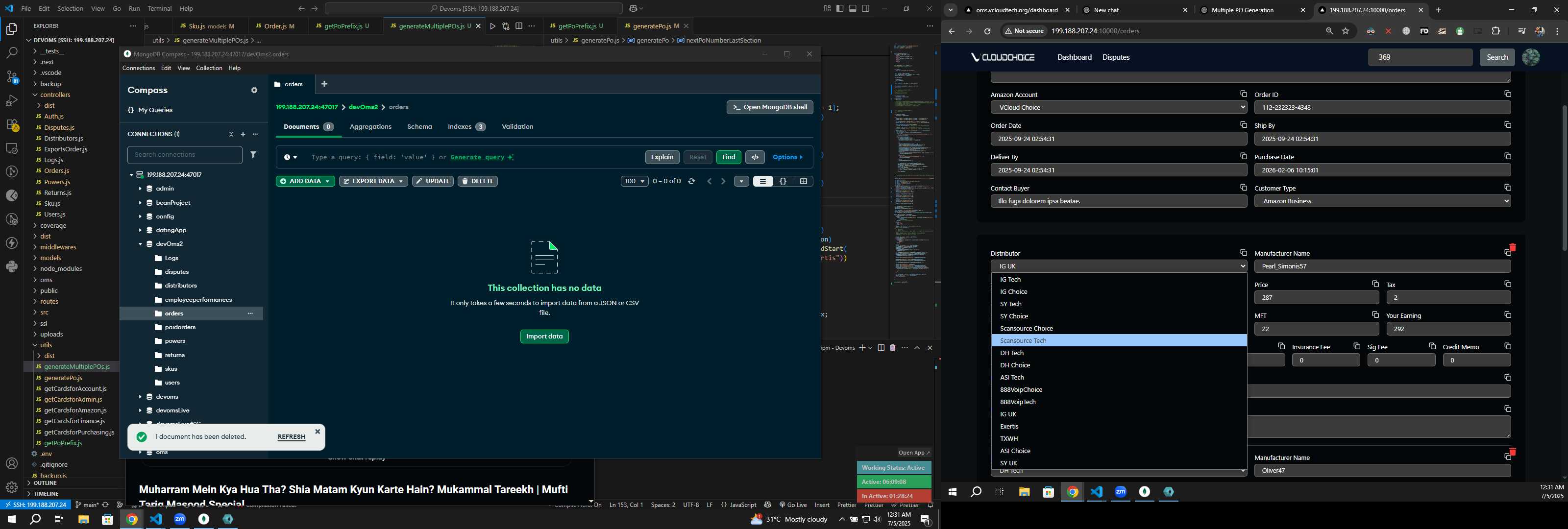
Task: Open VS Code Search view icon
Action: coord(12,53)
